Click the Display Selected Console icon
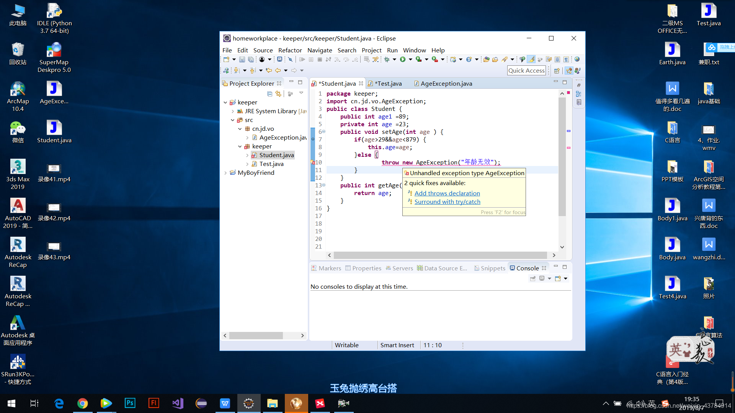Screen dimensions: 735x413 click(x=542, y=278)
